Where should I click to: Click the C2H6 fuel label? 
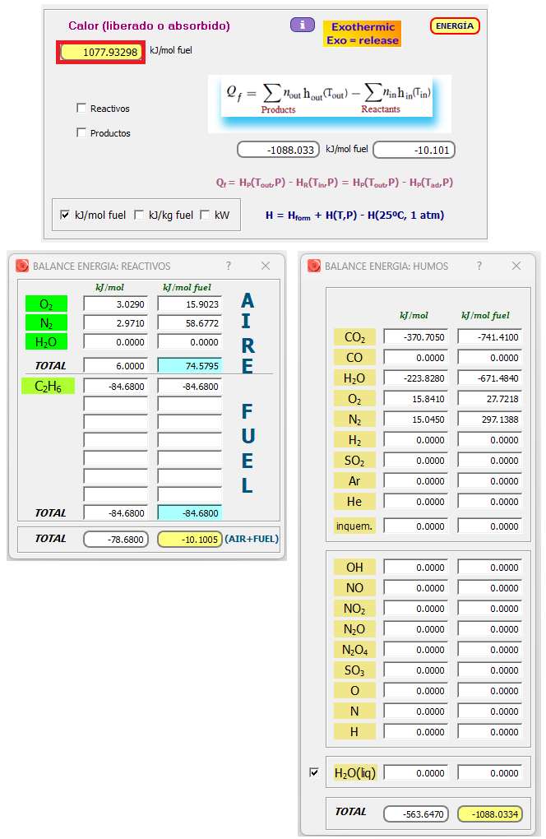point(48,387)
